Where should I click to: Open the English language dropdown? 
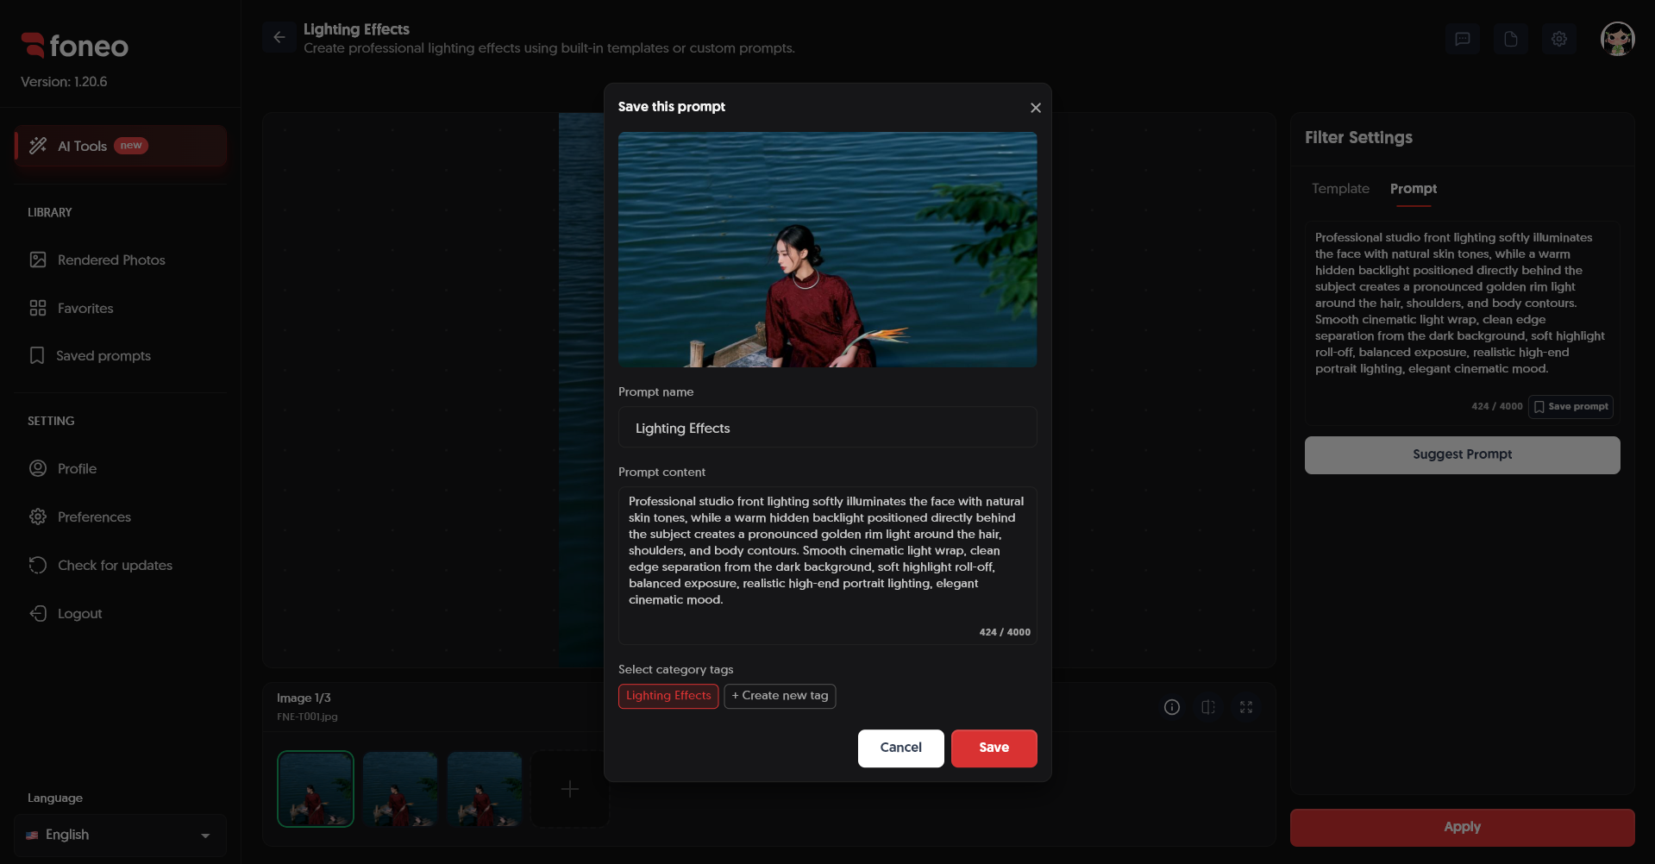point(121,835)
